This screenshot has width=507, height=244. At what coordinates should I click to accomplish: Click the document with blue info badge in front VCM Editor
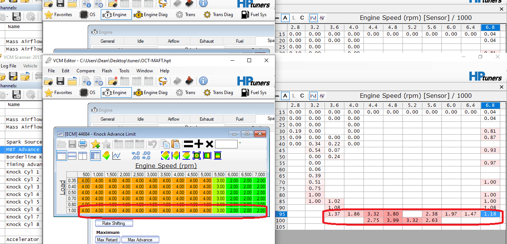[87, 81]
